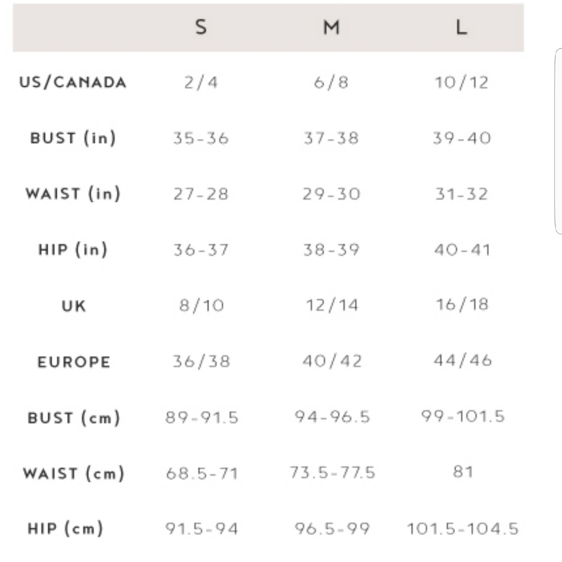Click the WAIST (cm) row label
Image resolution: width=562 pixels, height=562 pixels.
coord(74,474)
